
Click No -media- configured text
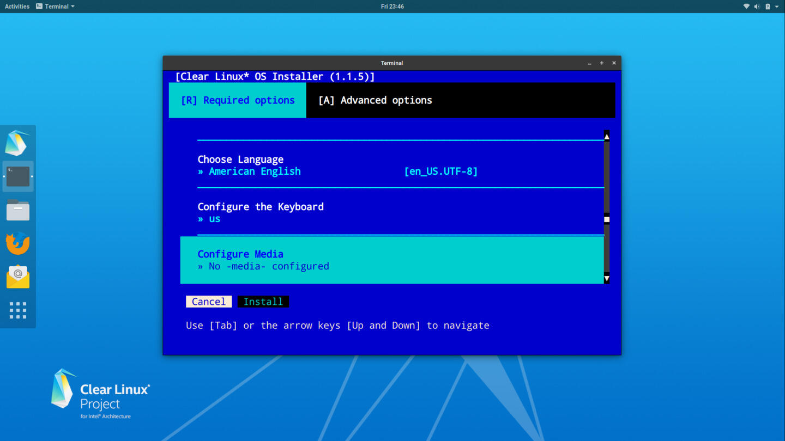click(x=269, y=266)
